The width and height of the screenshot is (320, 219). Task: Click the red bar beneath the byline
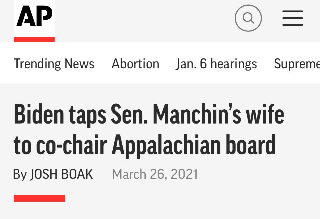pyautogui.click(x=39, y=198)
